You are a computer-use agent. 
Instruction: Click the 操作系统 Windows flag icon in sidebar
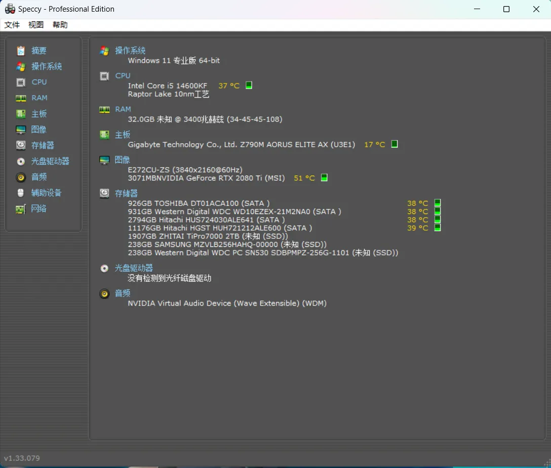click(x=21, y=66)
